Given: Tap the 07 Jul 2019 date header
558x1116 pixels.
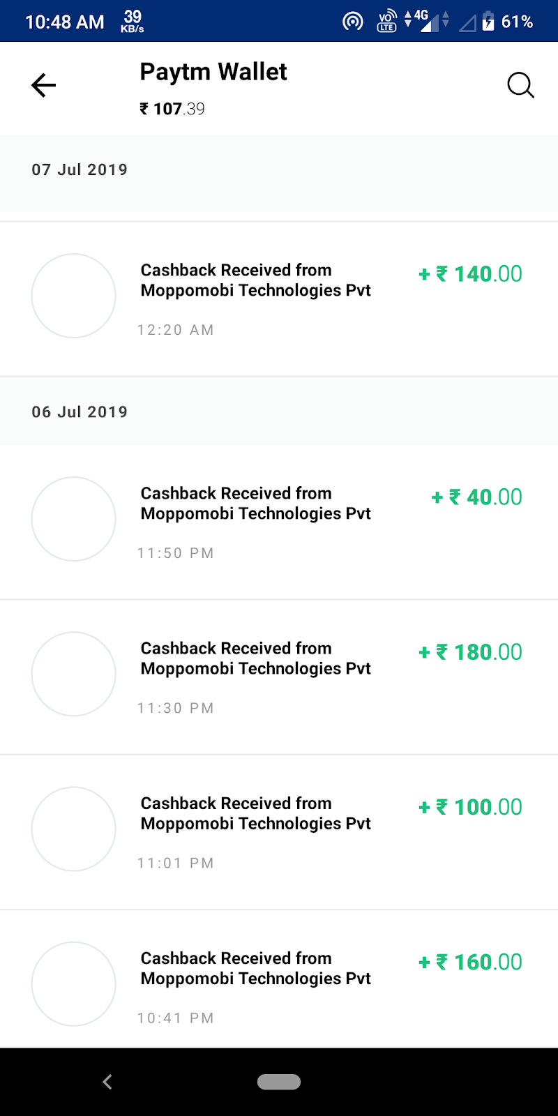Looking at the screenshot, I should click(x=80, y=169).
